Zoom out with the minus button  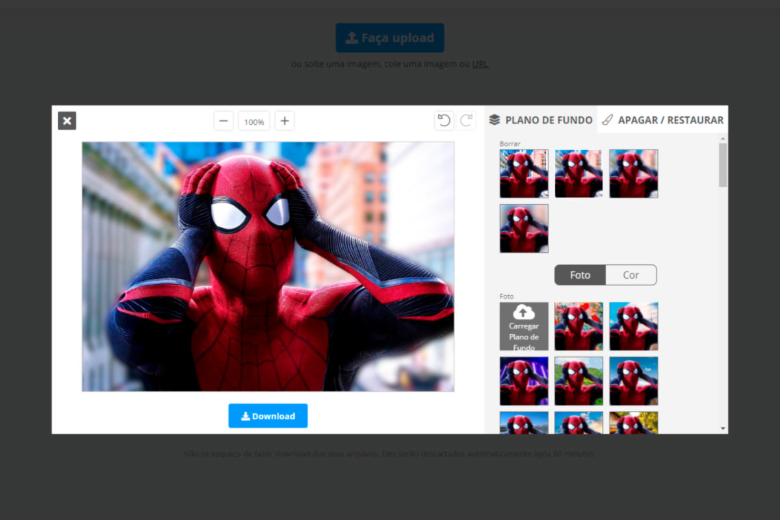point(224,121)
